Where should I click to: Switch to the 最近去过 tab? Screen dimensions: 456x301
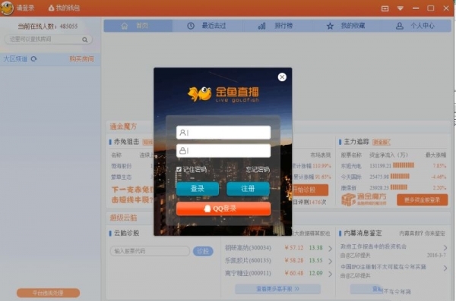click(207, 26)
